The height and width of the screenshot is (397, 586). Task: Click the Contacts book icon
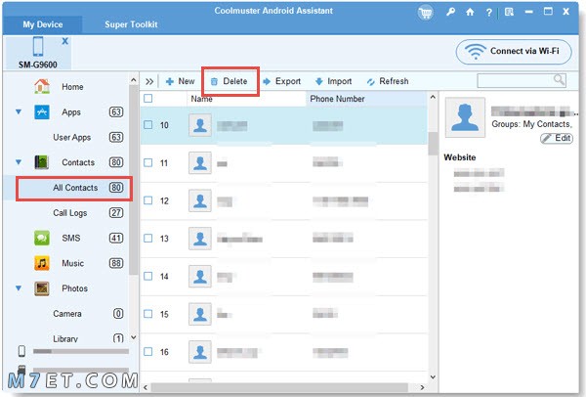coord(41,162)
